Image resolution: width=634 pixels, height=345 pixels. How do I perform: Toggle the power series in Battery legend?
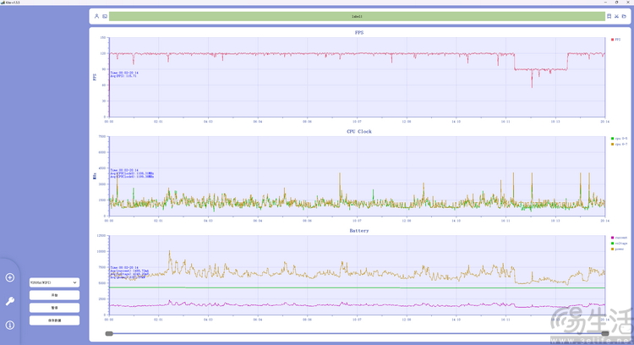620,249
